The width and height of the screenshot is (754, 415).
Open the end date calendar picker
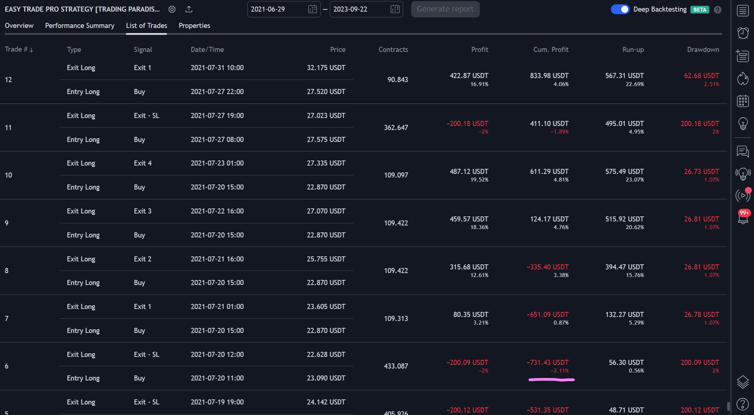pyautogui.click(x=395, y=9)
